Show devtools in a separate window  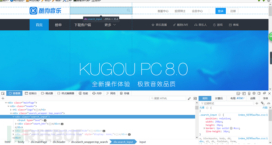(x=265, y=93)
